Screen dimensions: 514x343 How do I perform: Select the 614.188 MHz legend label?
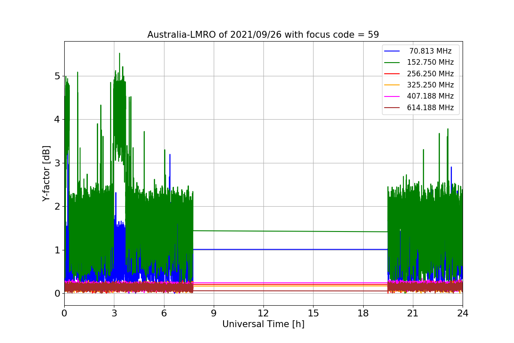[x=430, y=108]
